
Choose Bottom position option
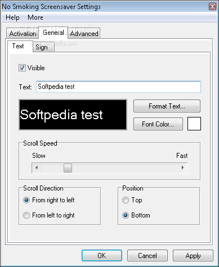coord(126,215)
